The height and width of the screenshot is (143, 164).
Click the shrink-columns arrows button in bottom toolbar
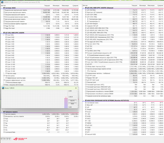8,139
